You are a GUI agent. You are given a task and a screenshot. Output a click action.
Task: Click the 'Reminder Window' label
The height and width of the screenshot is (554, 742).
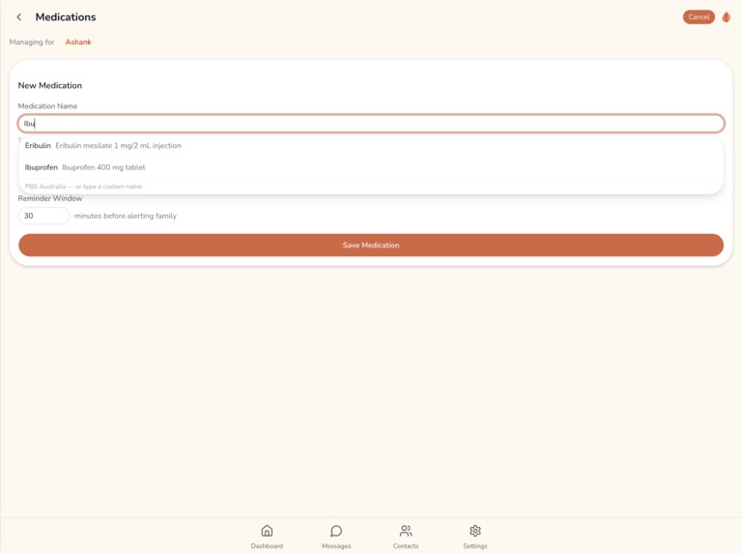click(50, 198)
